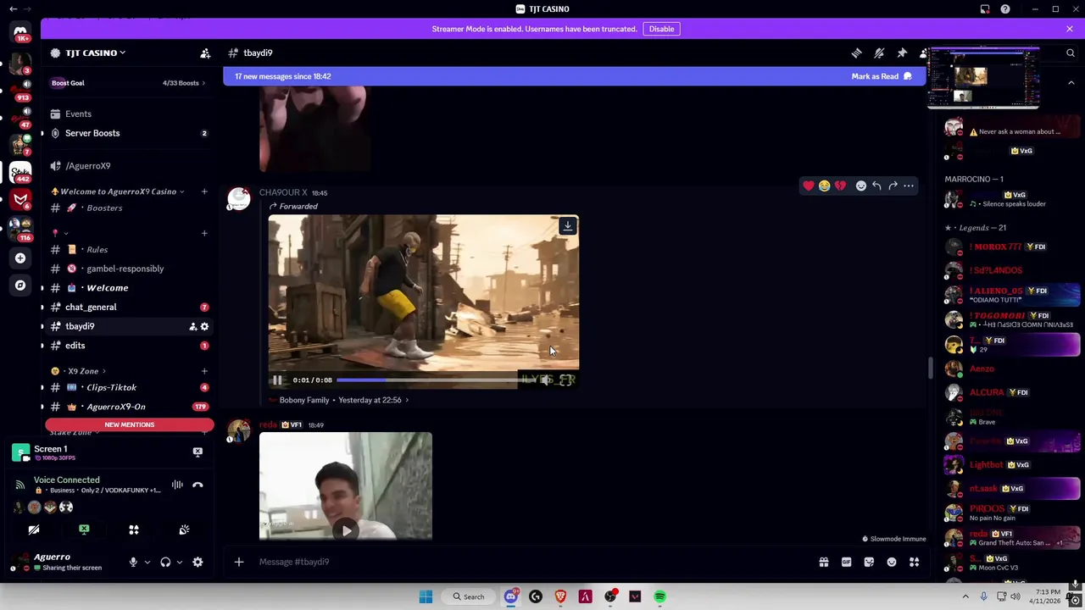Select the edits channel
The image size is (1085, 610).
[x=127, y=346]
